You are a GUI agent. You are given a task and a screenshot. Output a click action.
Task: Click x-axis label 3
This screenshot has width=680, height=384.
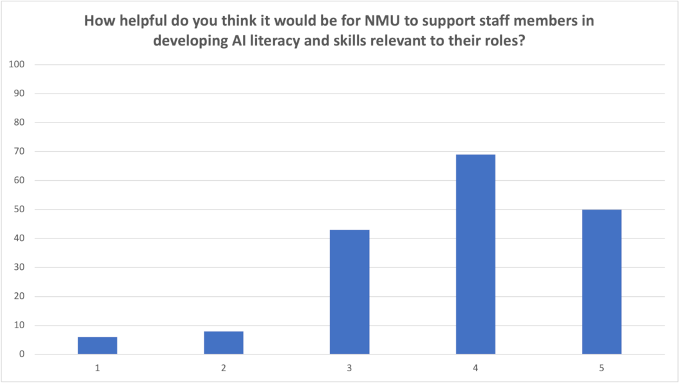(x=349, y=367)
